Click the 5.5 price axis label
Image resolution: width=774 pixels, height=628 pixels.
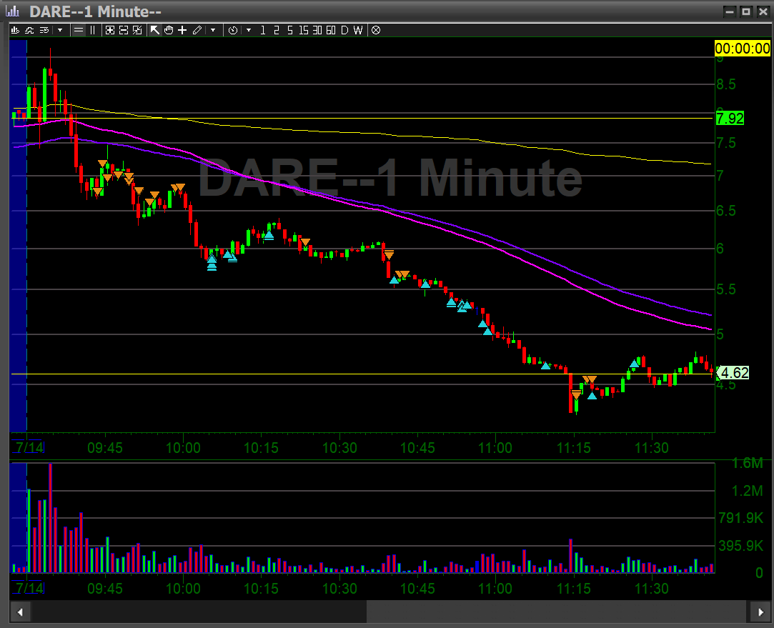(726, 289)
